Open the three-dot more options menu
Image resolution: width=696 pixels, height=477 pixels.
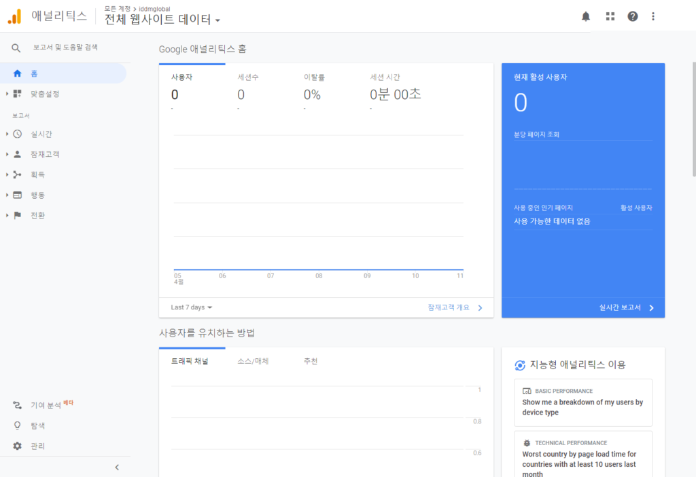pos(654,16)
